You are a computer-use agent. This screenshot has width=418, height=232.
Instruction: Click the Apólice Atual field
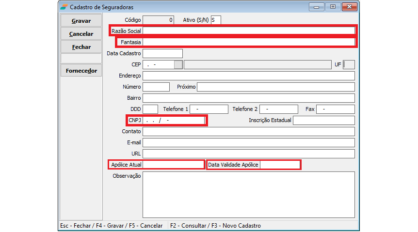click(173, 165)
